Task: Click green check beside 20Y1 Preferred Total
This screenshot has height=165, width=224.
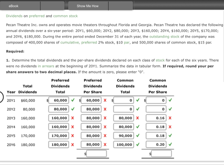Action: coord(73,100)
